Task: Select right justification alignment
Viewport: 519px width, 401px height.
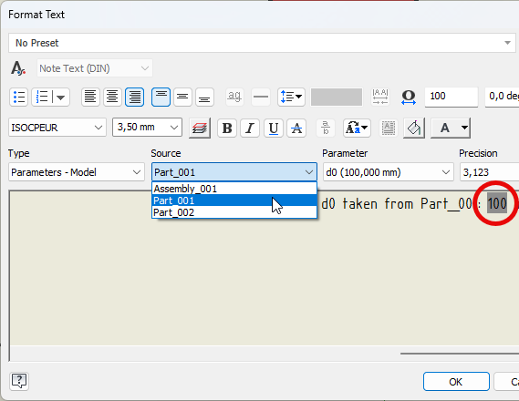Action: tap(134, 98)
